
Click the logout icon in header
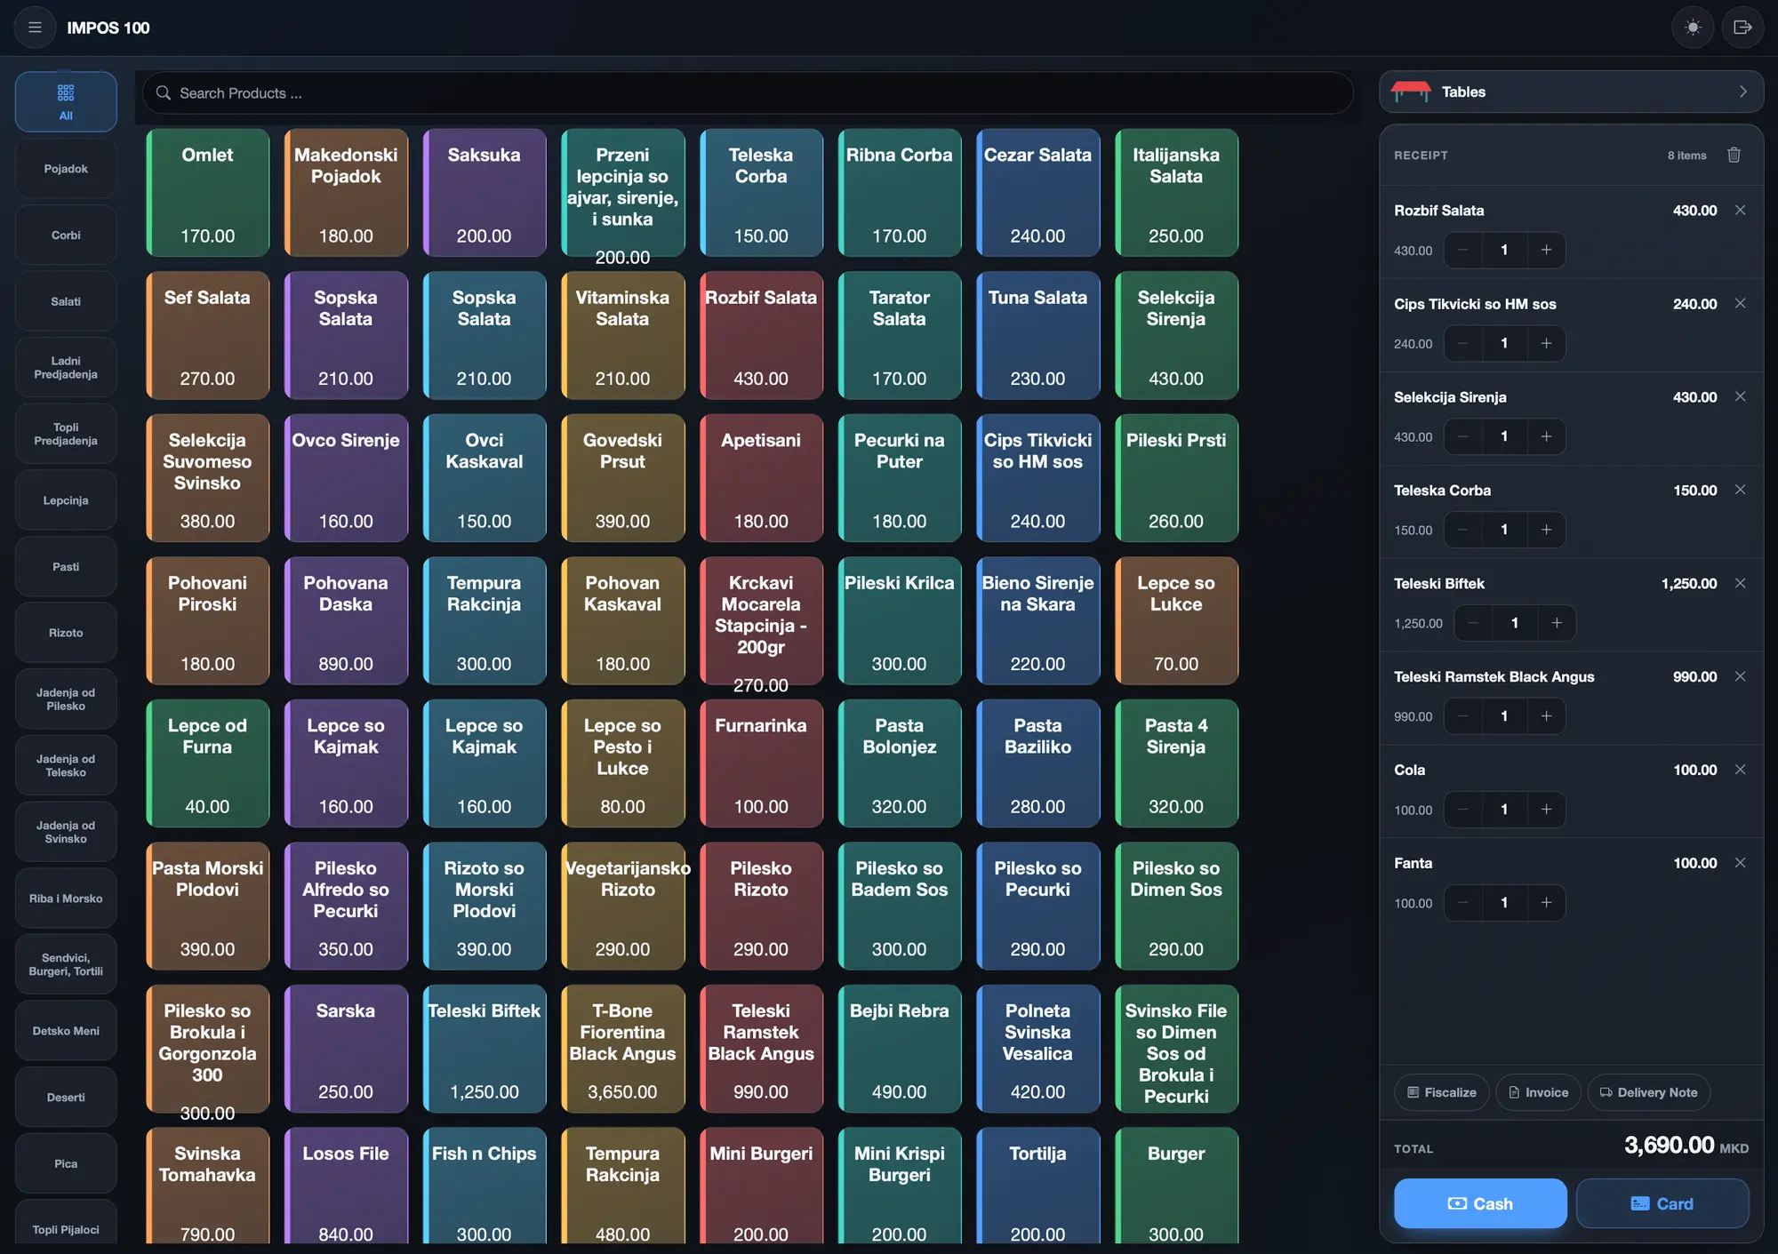1742,28
